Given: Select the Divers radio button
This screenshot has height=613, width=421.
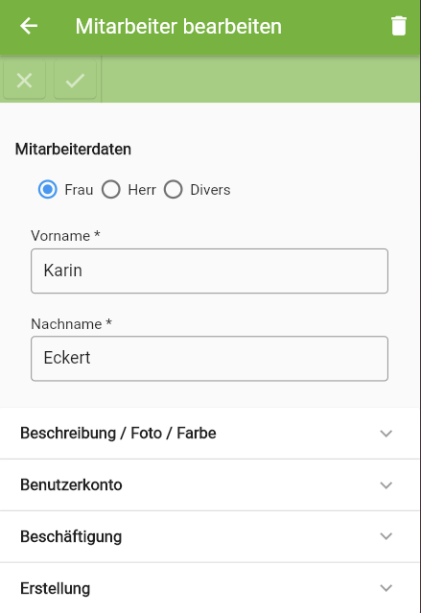Looking at the screenshot, I should click(x=174, y=190).
